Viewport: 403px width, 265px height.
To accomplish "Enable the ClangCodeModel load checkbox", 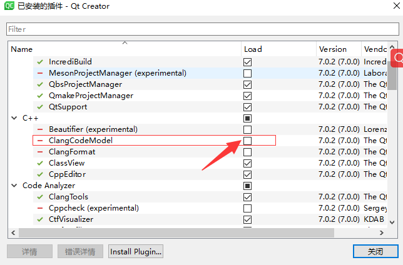I will click(248, 141).
